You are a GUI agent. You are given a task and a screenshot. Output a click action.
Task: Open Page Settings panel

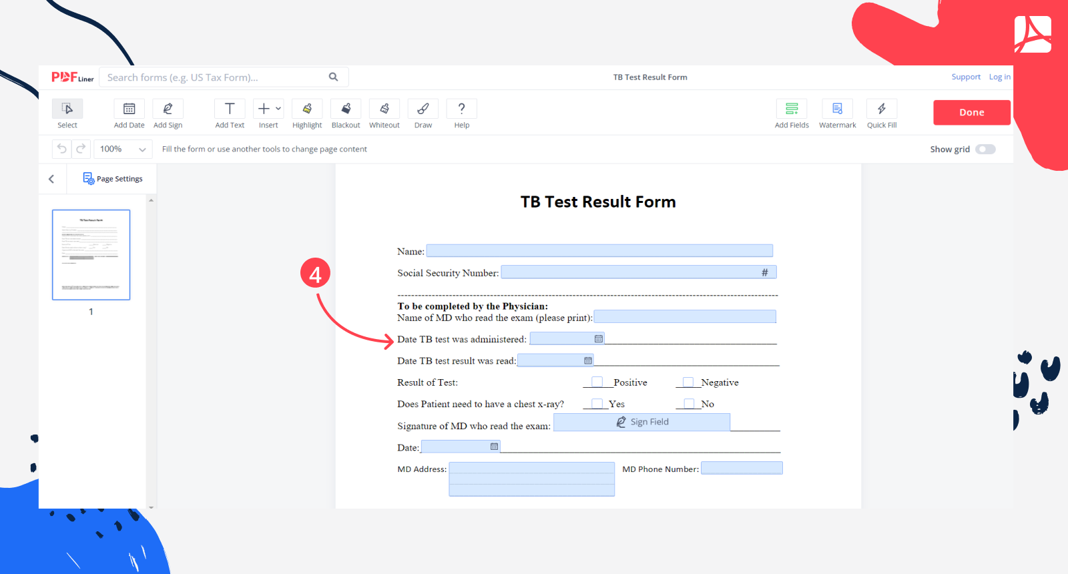(113, 179)
